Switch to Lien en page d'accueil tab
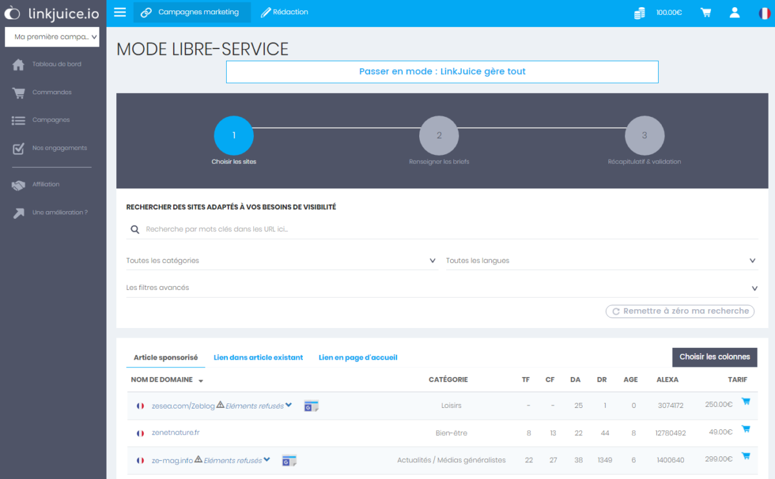Viewport: 775px width, 479px height. (358, 358)
